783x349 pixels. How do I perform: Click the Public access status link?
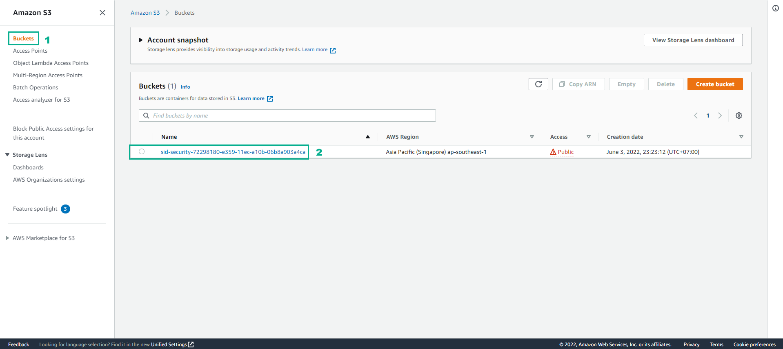pos(565,152)
